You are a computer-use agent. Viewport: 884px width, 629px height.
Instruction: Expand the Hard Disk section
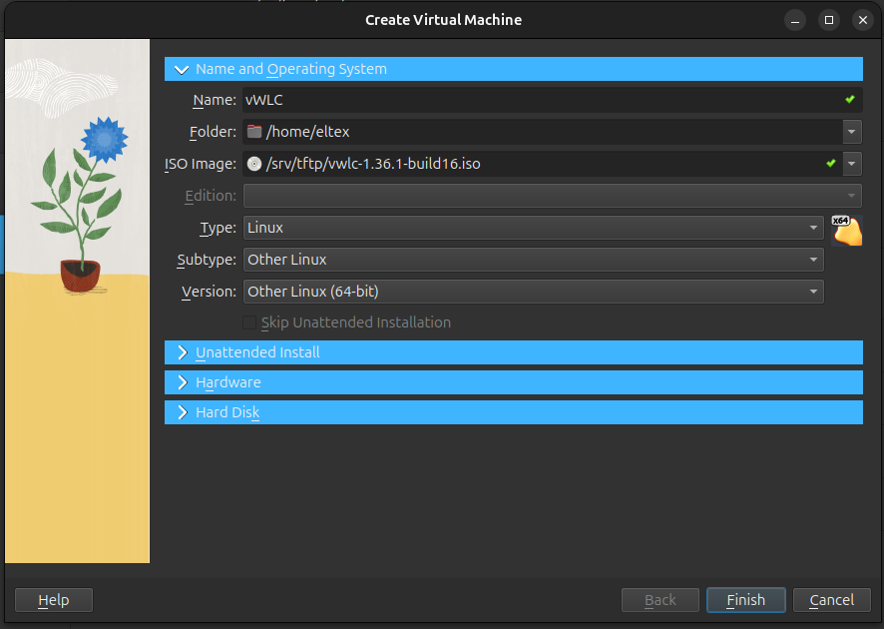pyautogui.click(x=182, y=412)
